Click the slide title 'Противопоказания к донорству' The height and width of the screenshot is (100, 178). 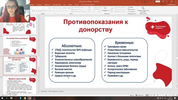pos(96,26)
